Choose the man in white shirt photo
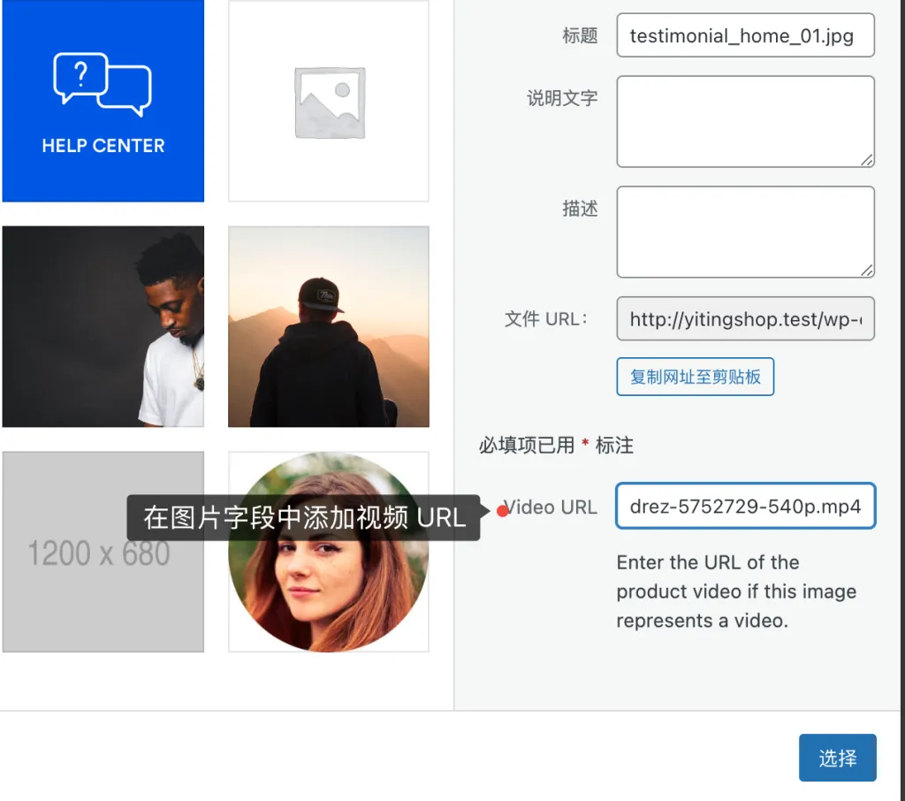Screen dimensions: 905x801 [103, 326]
